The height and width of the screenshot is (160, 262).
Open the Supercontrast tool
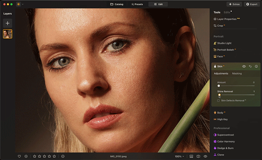click(224, 135)
